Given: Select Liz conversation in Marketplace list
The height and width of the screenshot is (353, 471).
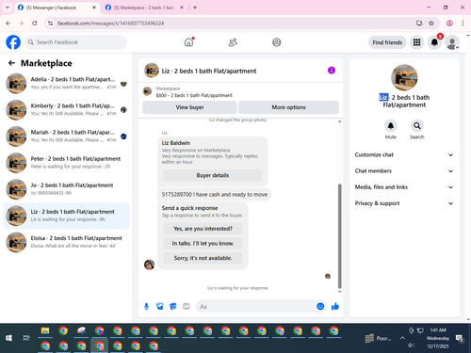Looking at the screenshot, I should [x=66, y=216].
